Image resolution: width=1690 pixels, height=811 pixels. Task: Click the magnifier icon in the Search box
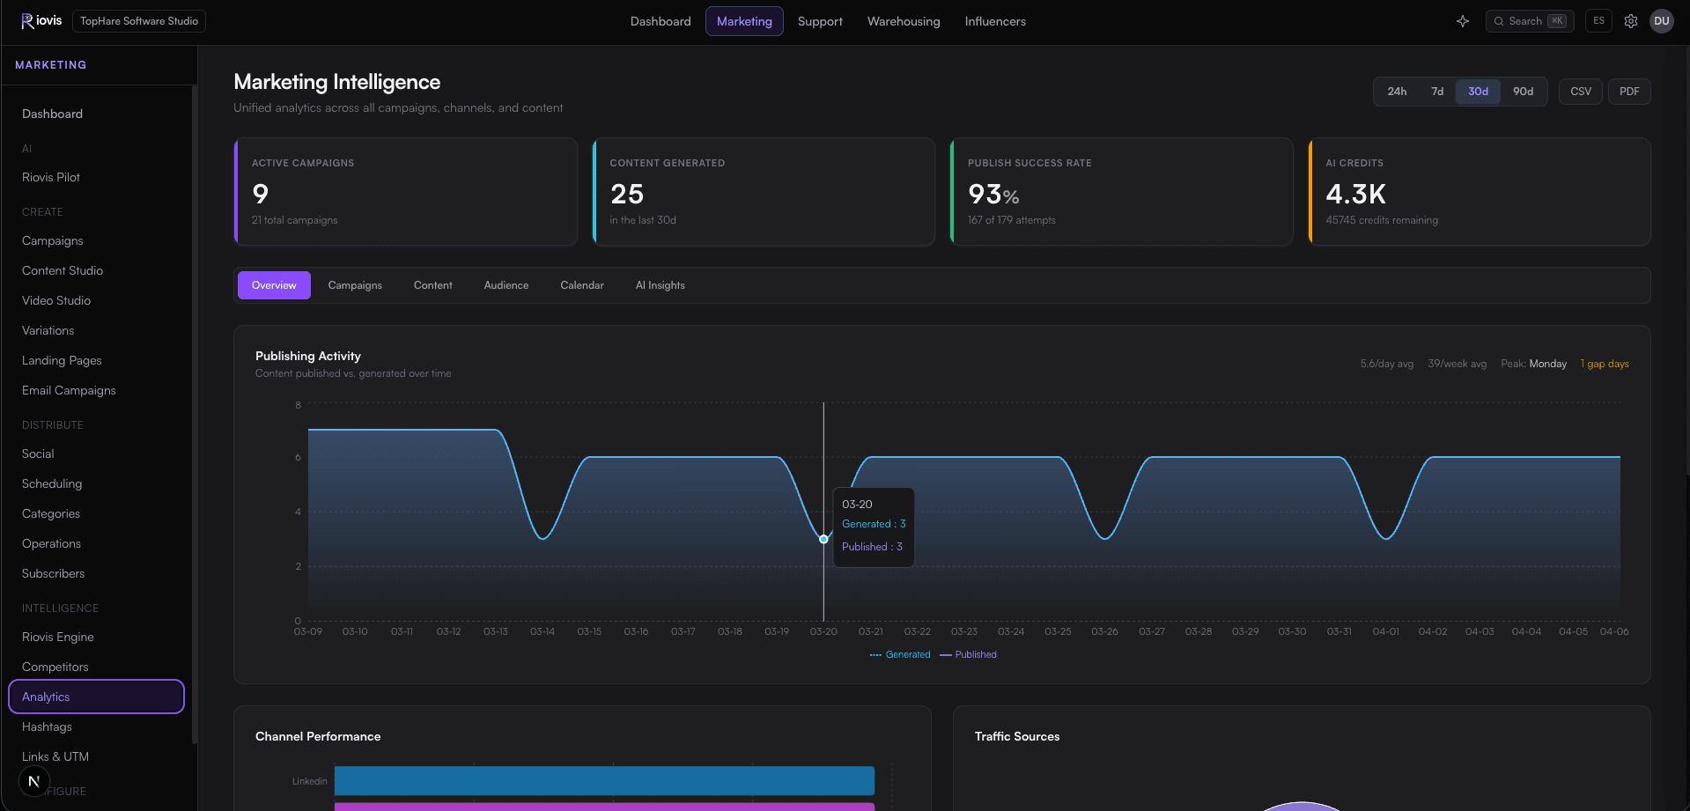pyautogui.click(x=1499, y=21)
